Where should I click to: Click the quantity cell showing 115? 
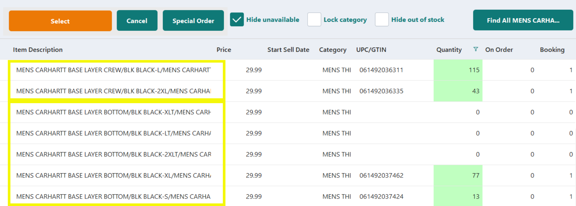pyautogui.click(x=458, y=70)
